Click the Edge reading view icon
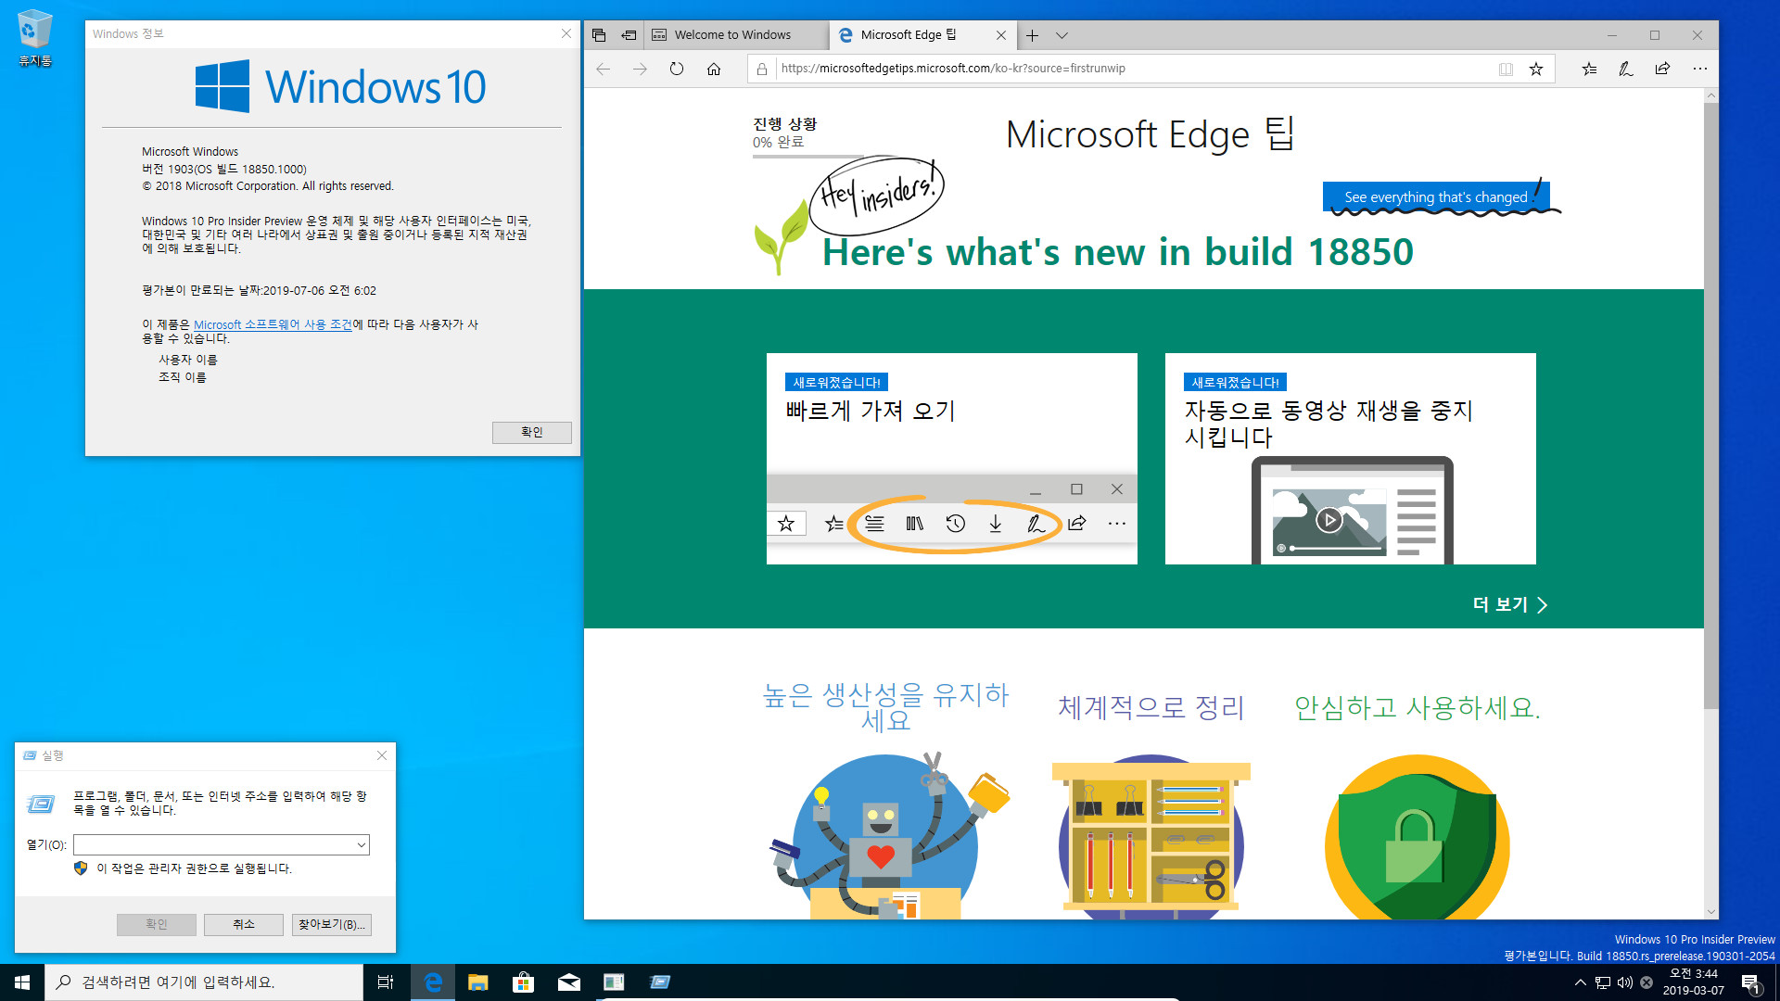The image size is (1780, 1001). (x=1507, y=70)
